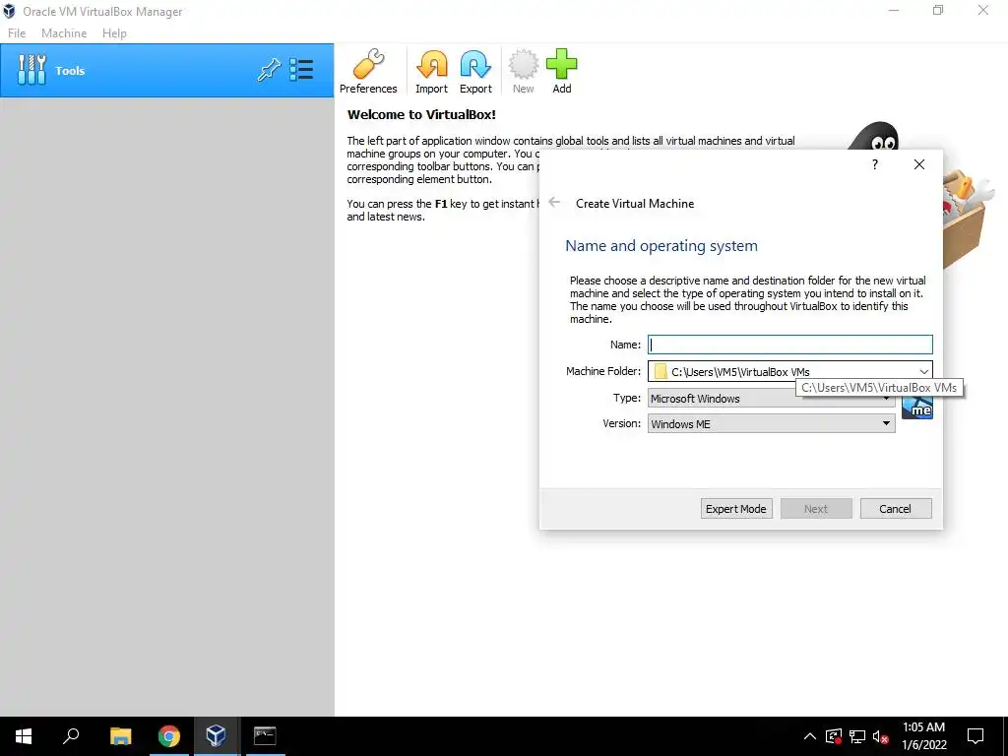Screen dimensions: 1008x756
Task: Click the Create Virtual Machine title text
Action: point(635,203)
